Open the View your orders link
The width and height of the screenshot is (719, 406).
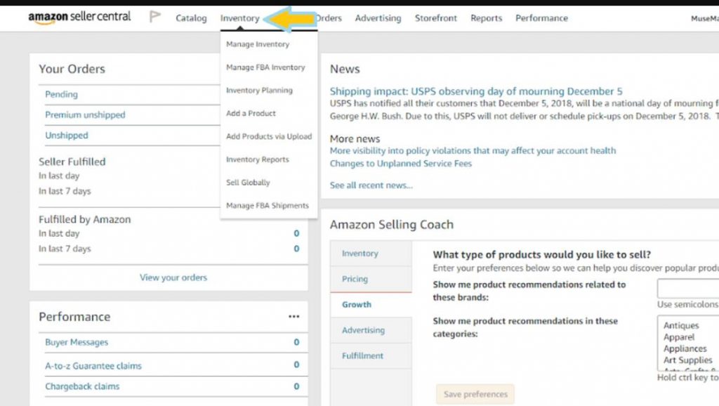pyautogui.click(x=173, y=277)
